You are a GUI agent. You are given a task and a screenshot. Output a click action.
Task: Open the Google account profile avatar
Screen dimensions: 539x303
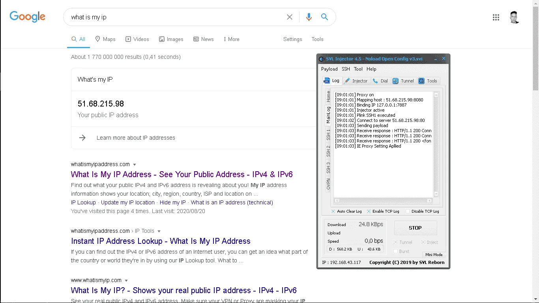click(x=514, y=17)
